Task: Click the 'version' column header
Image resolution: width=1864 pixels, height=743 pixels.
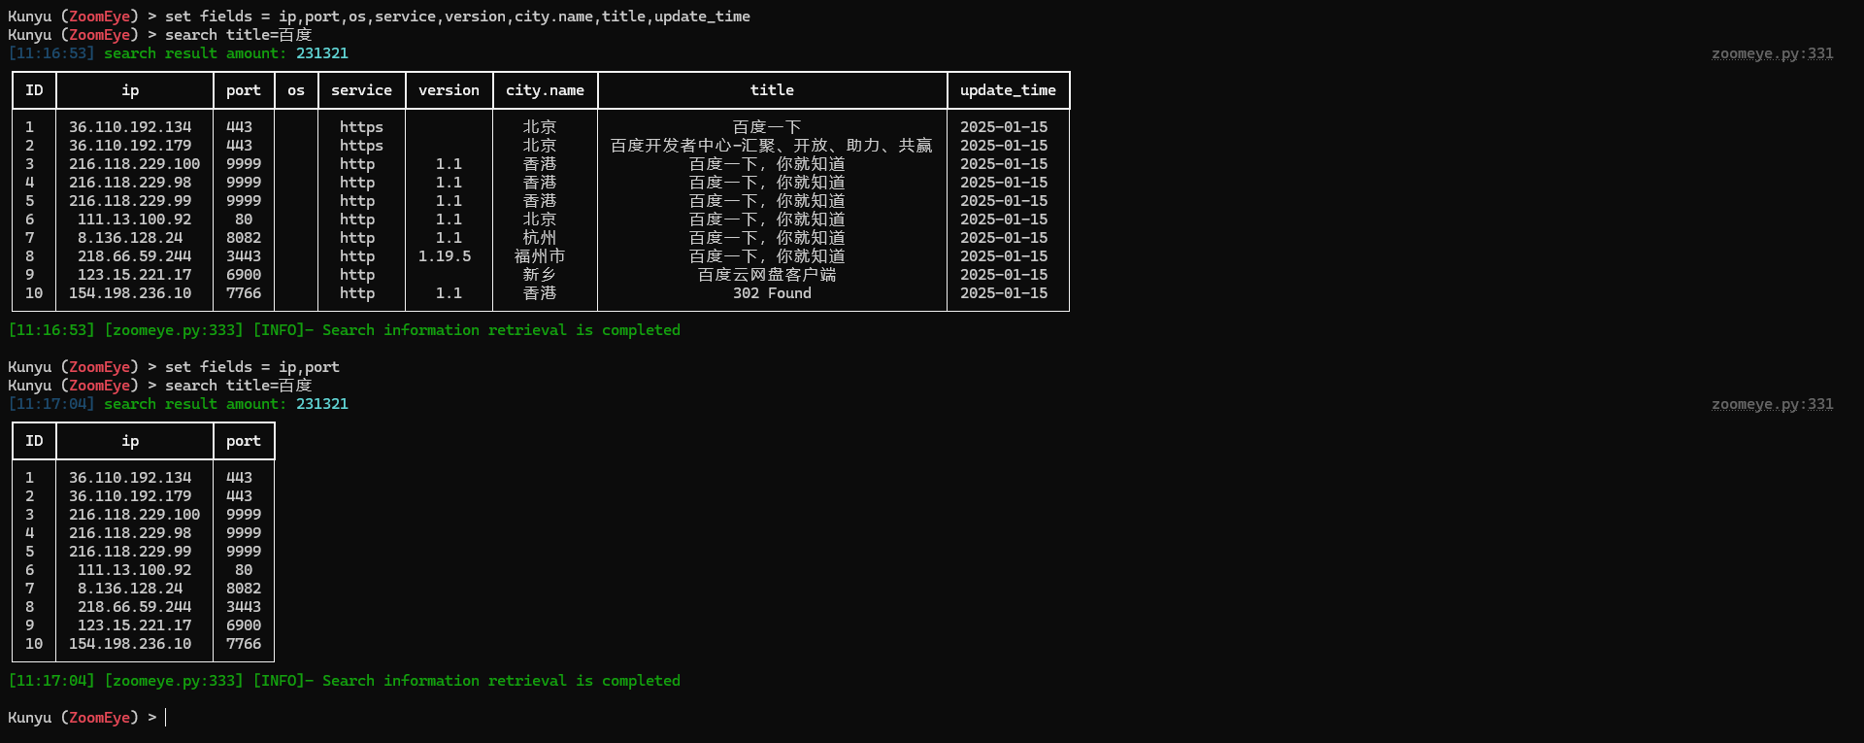Action: click(x=449, y=90)
